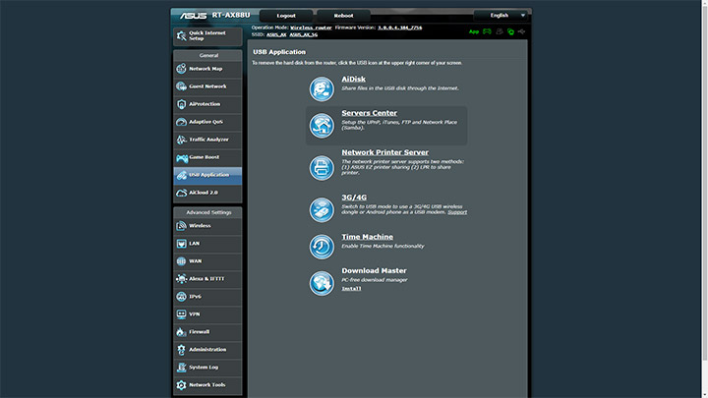Open the Download Master globe icon
The image size is (708, 398).
[x=322, y=283]
